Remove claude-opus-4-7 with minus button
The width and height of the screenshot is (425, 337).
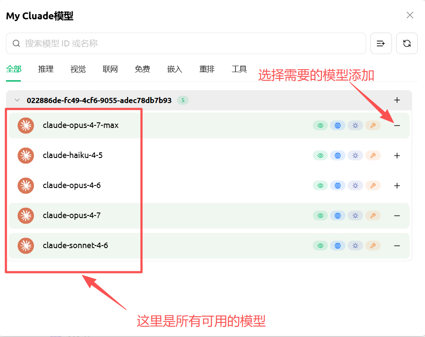pyautogui.click(x=397, y=216)
